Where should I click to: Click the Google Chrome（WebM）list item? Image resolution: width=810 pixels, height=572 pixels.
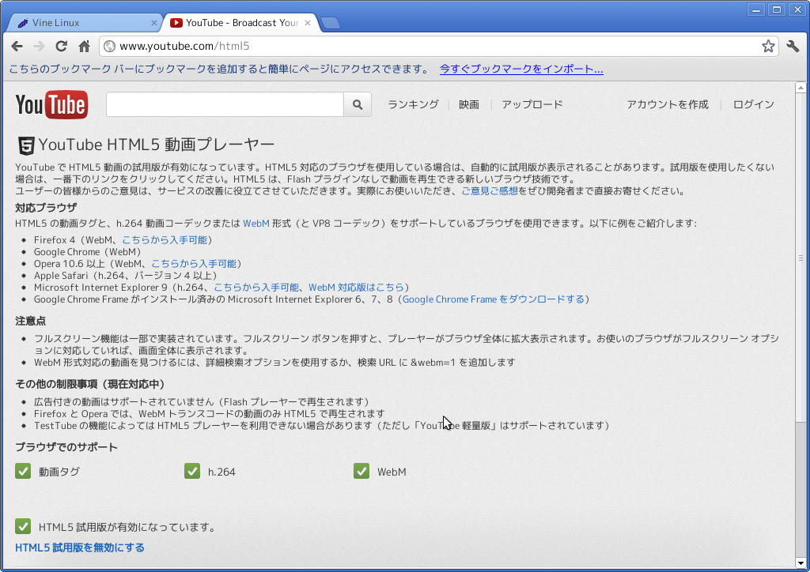coord(87,252)
